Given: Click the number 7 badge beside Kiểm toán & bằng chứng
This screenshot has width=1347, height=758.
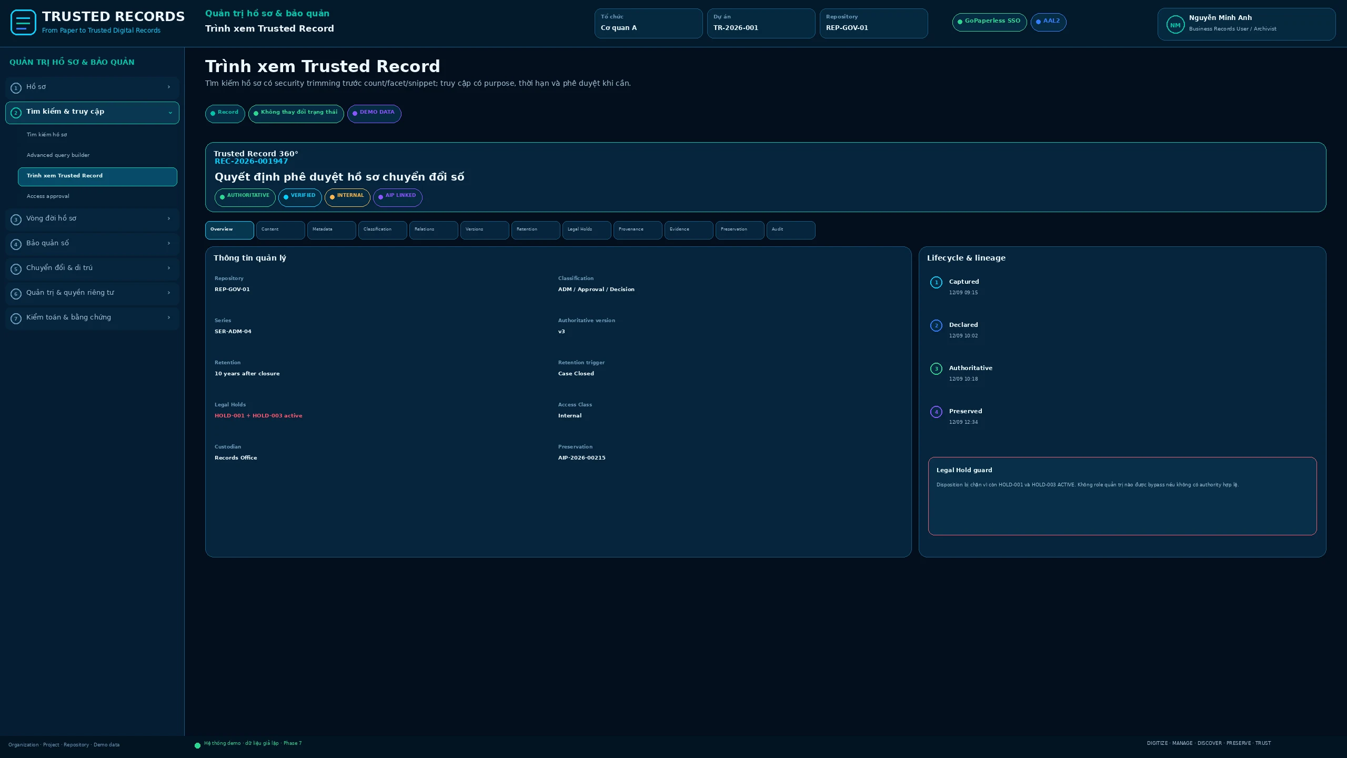Looking at the screenshot, I should click(16, 318).
